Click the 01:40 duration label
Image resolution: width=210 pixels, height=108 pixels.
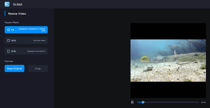click(x=203, y=102)
